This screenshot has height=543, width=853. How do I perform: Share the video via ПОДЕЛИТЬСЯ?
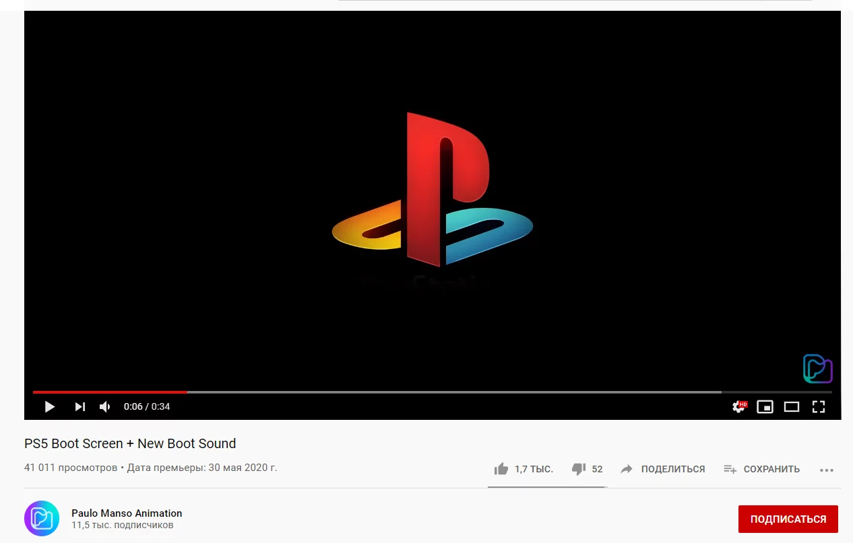click(x=662, y=469)
